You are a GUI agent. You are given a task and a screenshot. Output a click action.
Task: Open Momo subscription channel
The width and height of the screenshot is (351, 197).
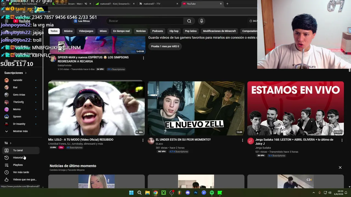pos(21,109)
